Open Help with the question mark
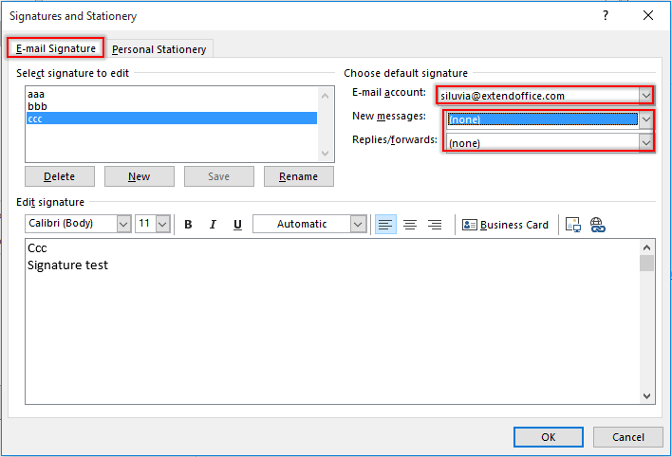The image size is (672, 457). (x=606, y=16)
